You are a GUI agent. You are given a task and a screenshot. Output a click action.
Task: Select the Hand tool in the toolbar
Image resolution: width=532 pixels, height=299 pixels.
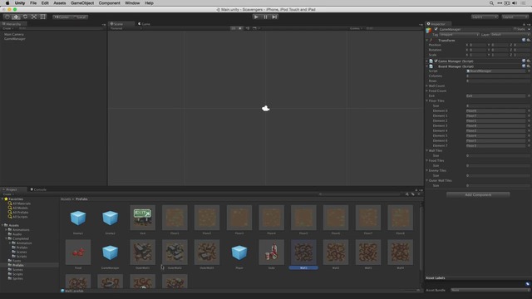(x=7, y=17)
